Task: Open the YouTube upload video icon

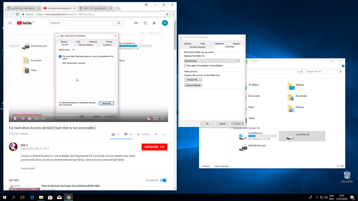Action: click(136, 23)
